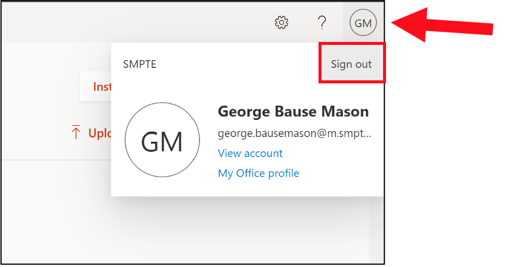Select the large GM profile picture

162,142
